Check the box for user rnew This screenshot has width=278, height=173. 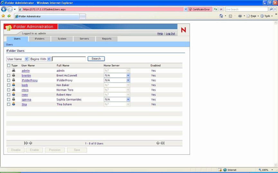tap(8, 95)
